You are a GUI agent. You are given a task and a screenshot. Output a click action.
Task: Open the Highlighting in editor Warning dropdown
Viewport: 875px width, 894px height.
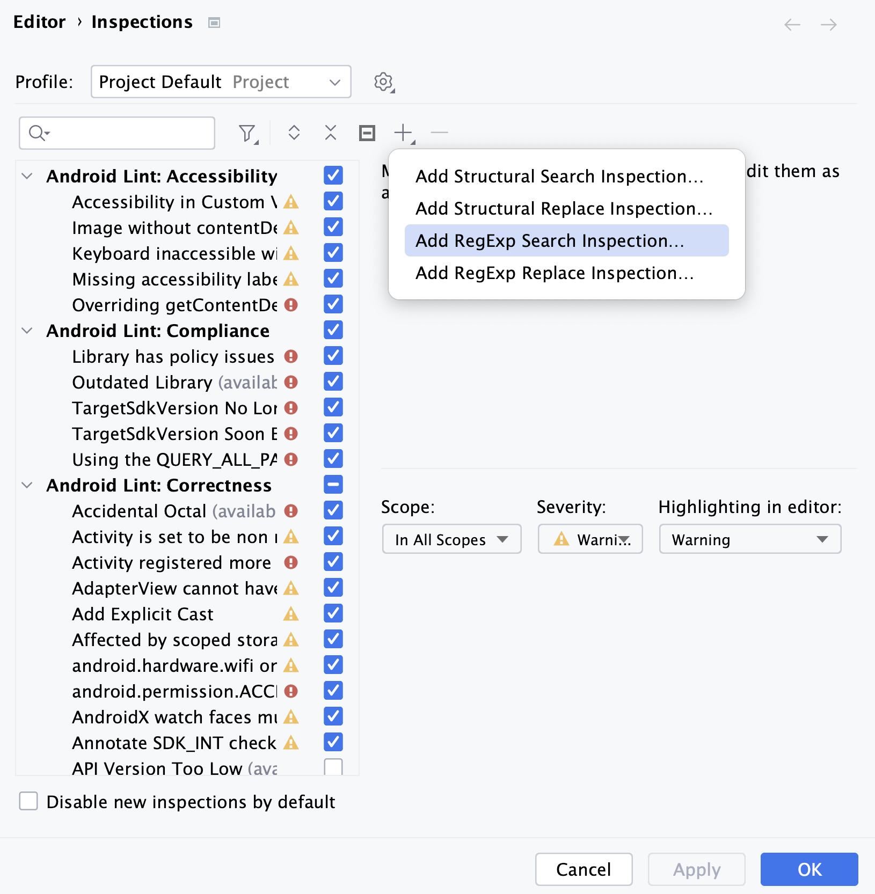tap(749, 539)
